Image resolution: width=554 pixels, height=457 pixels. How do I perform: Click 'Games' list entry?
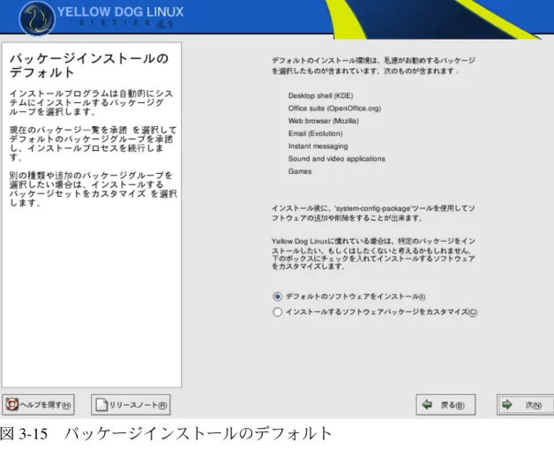300,171
